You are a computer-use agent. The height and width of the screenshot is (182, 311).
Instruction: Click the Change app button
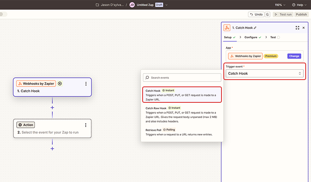[x=294, y=56]
